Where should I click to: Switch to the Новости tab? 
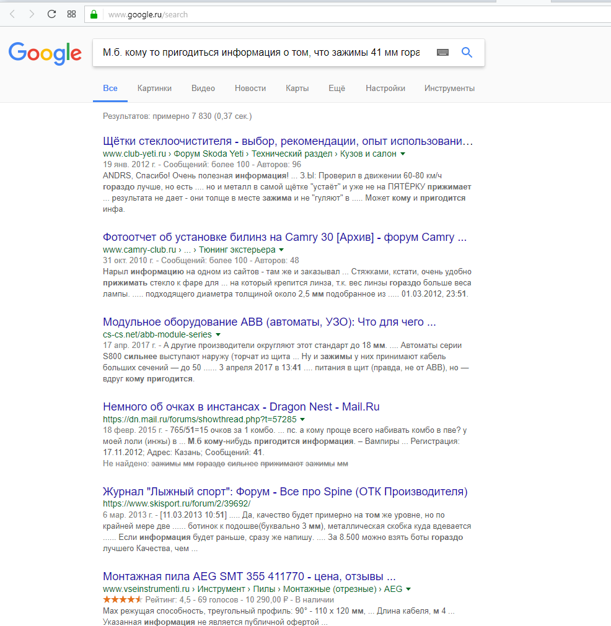(x=250, y=89)
